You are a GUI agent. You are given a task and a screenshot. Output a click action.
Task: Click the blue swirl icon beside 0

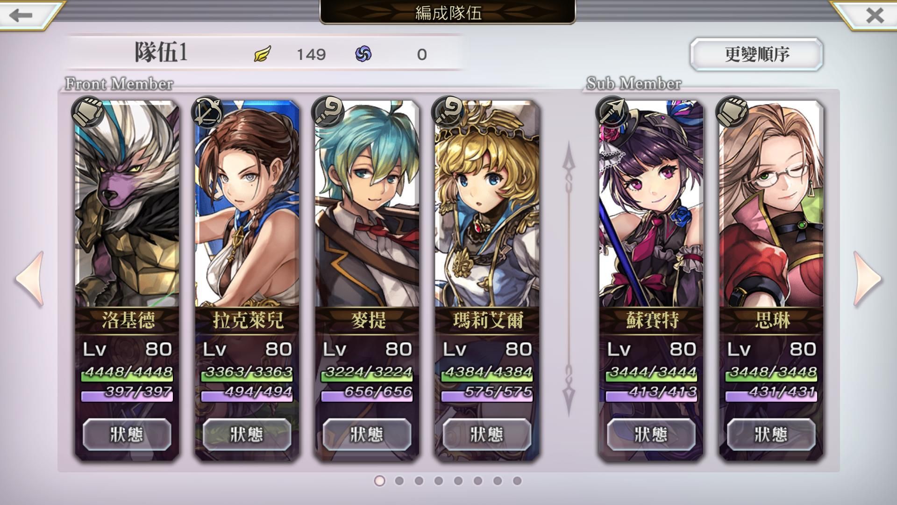click(363, 54)
